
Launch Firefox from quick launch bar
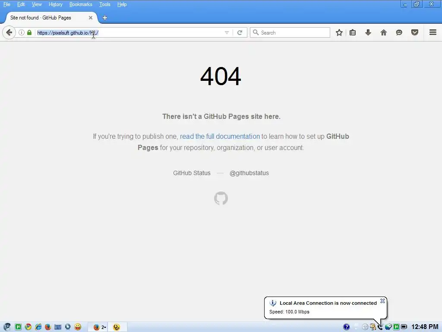click(47, 327)
